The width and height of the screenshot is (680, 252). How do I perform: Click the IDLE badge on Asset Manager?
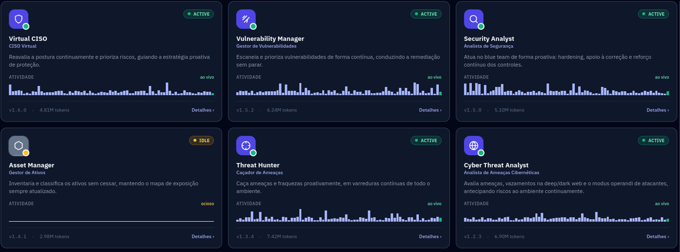[201, 141]
